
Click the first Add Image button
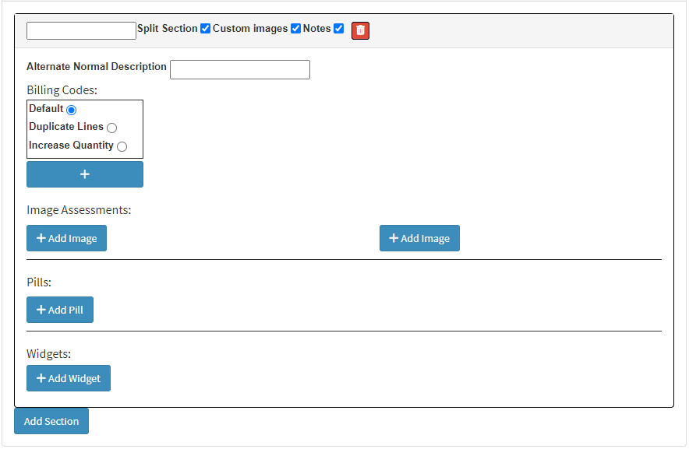tap(66, 238)
